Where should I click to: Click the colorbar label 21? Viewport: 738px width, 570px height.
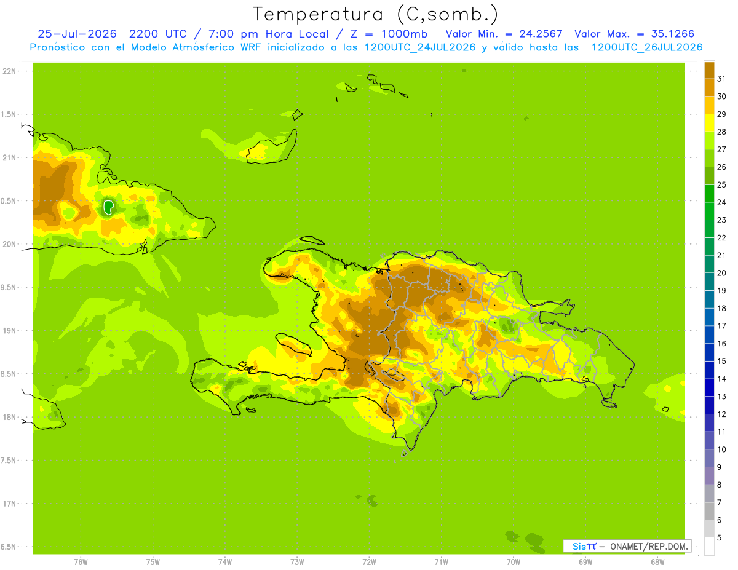[722, 255]
